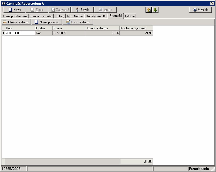
Task: Sort by the Data column header
Action: tap(20, 28)
